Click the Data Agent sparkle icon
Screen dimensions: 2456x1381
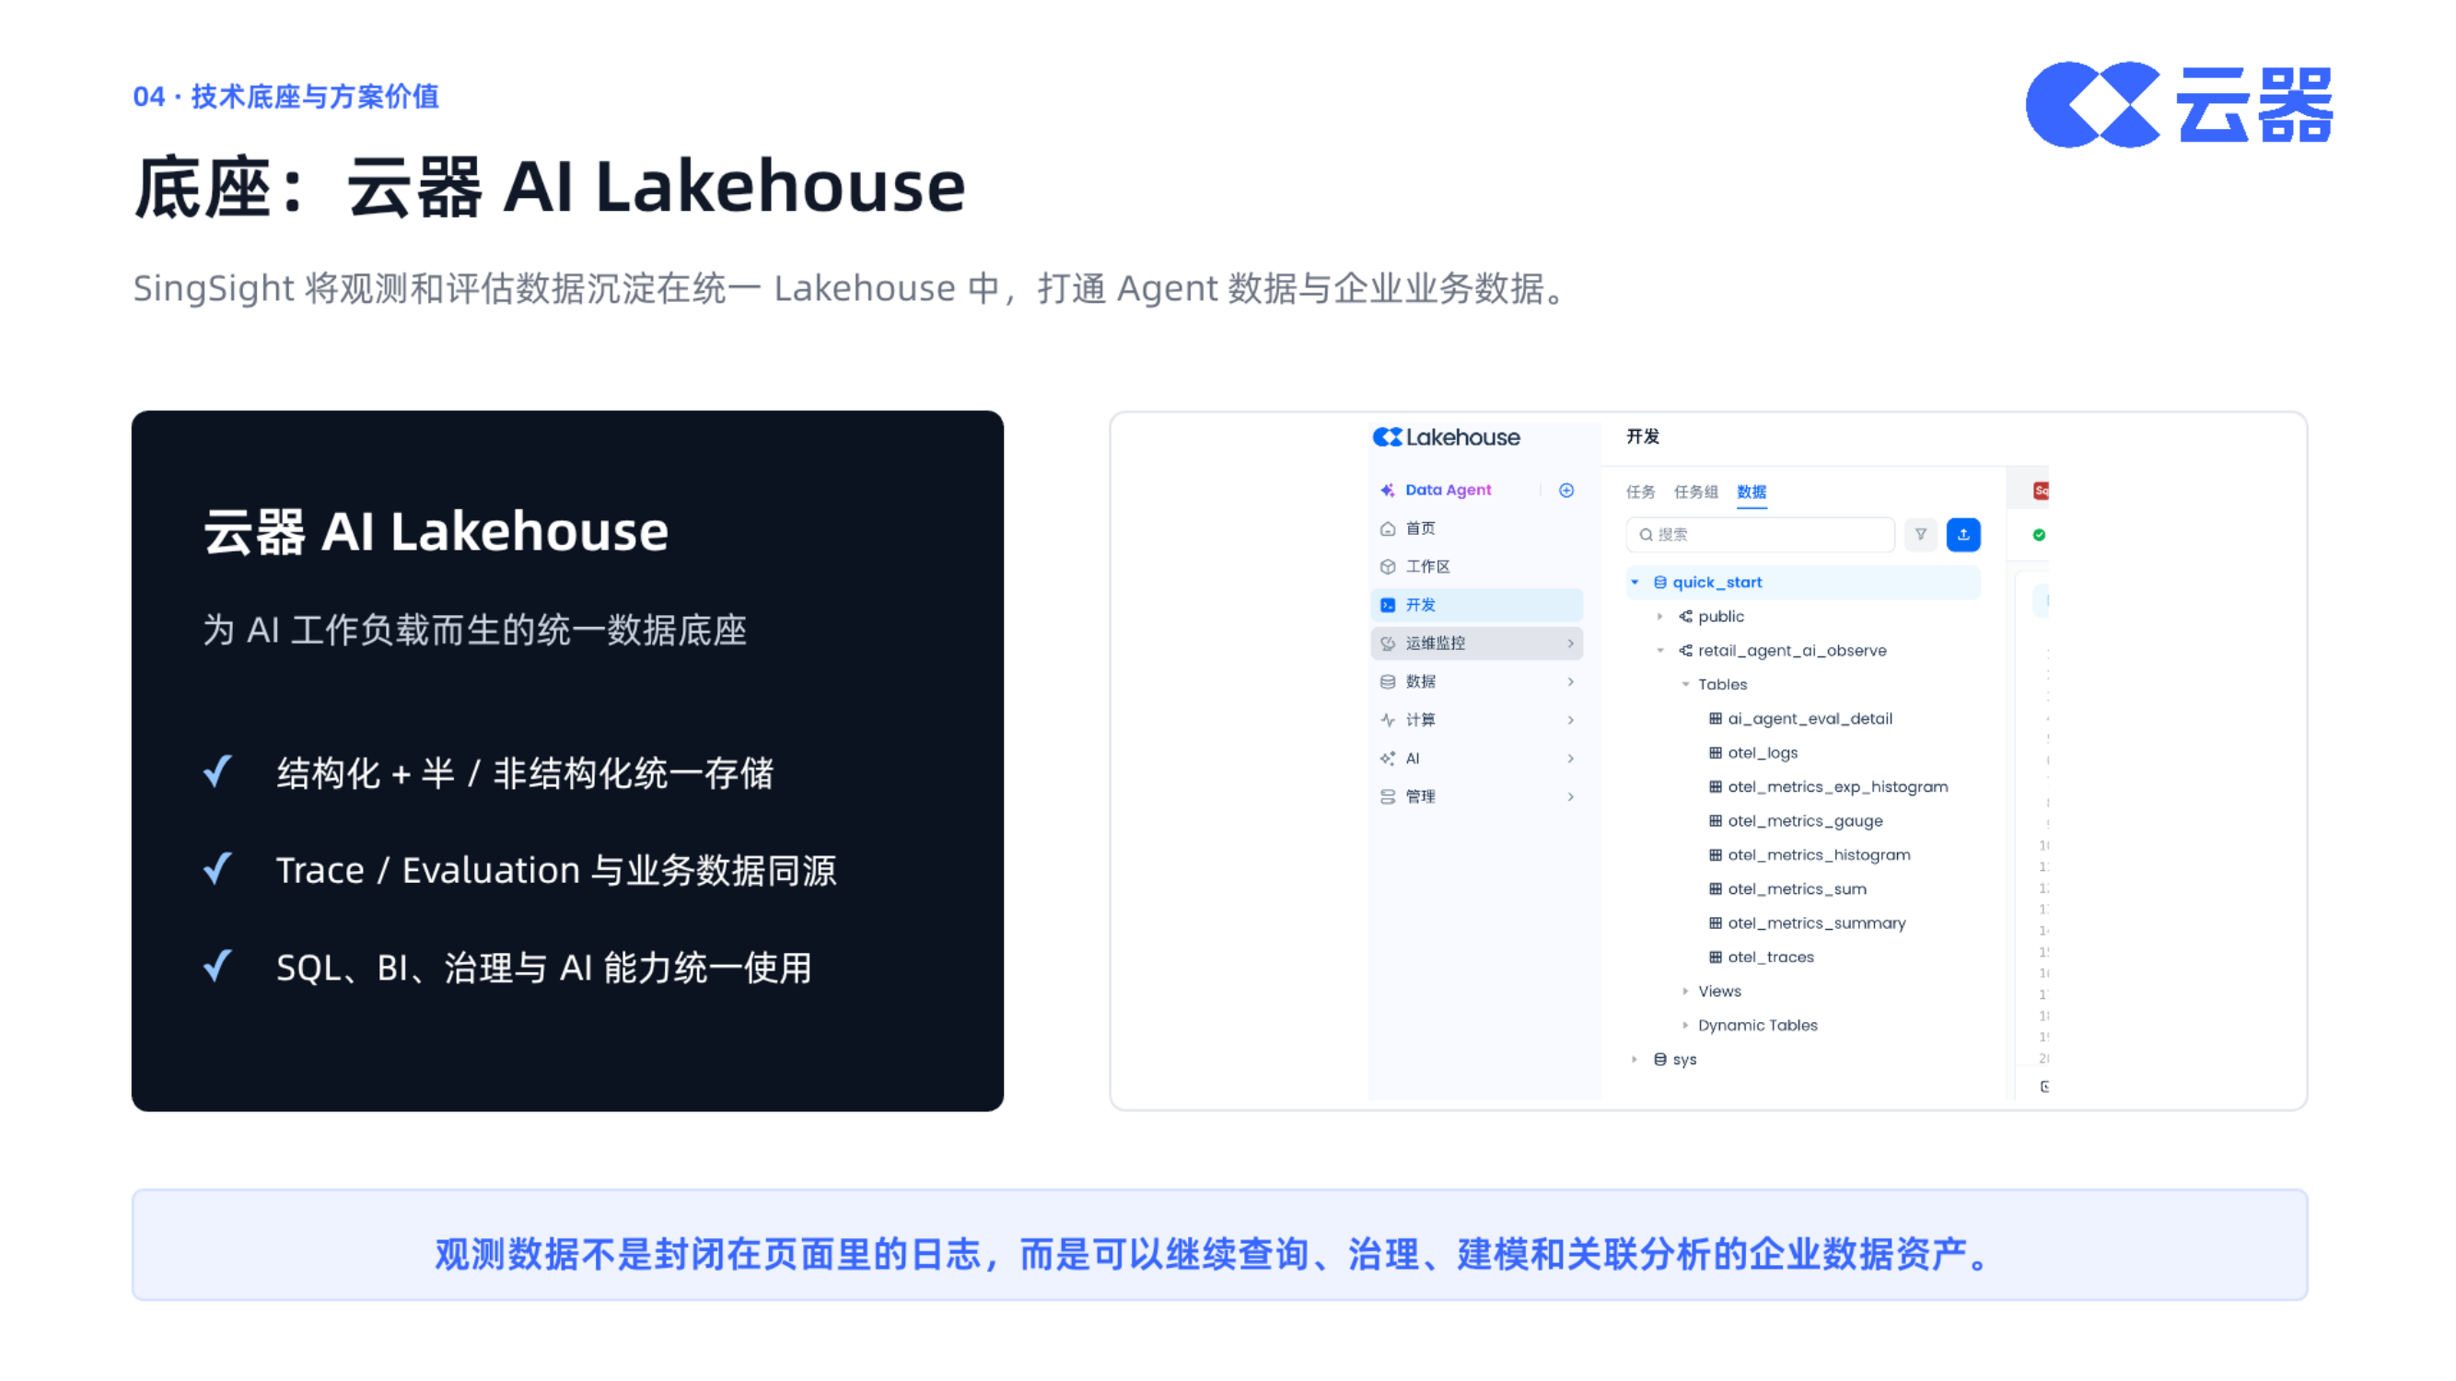[1387, 490]
